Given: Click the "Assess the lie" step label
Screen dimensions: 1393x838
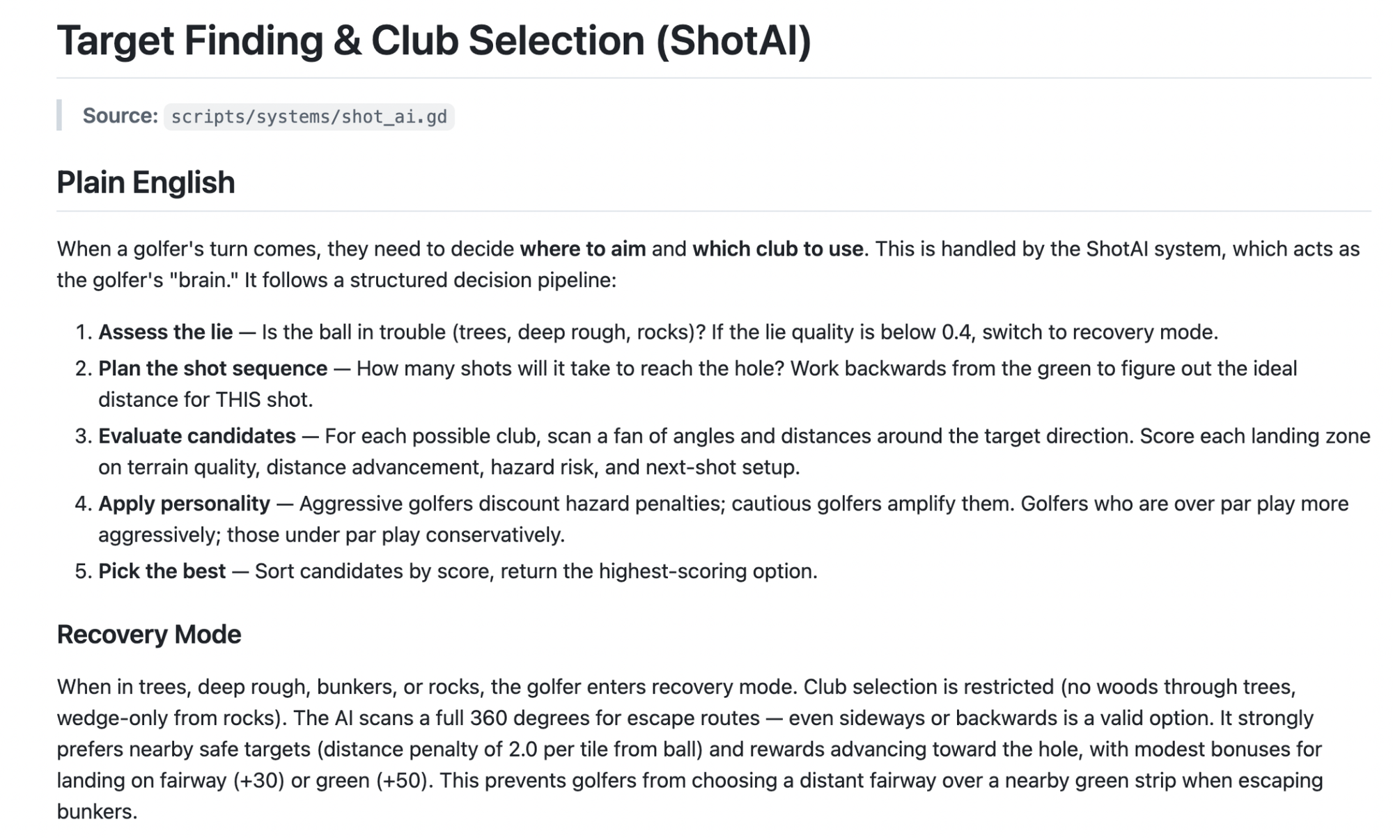Looking at the screenshot, I should pos(165,332).
